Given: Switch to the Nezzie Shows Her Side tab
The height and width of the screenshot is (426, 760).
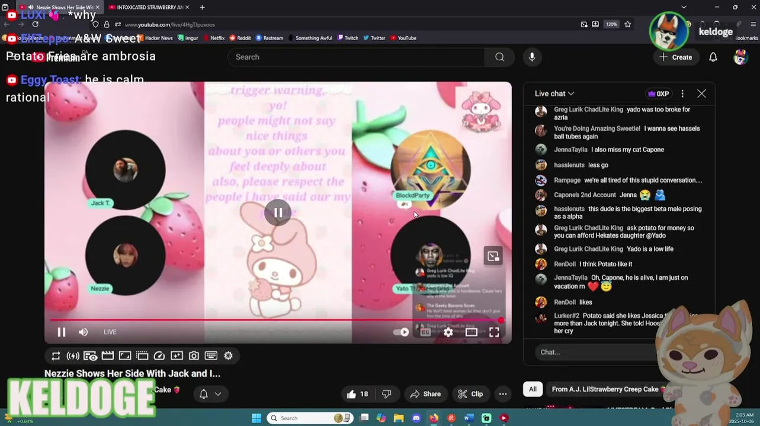Looking at the screenshot, I should tap(59, 7).
